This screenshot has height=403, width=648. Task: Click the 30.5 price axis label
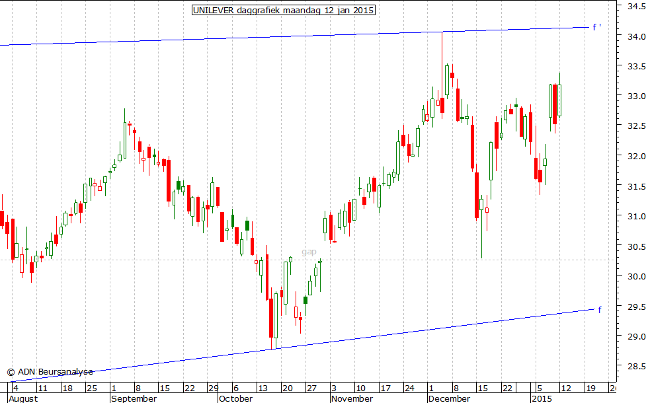[636, 247]
